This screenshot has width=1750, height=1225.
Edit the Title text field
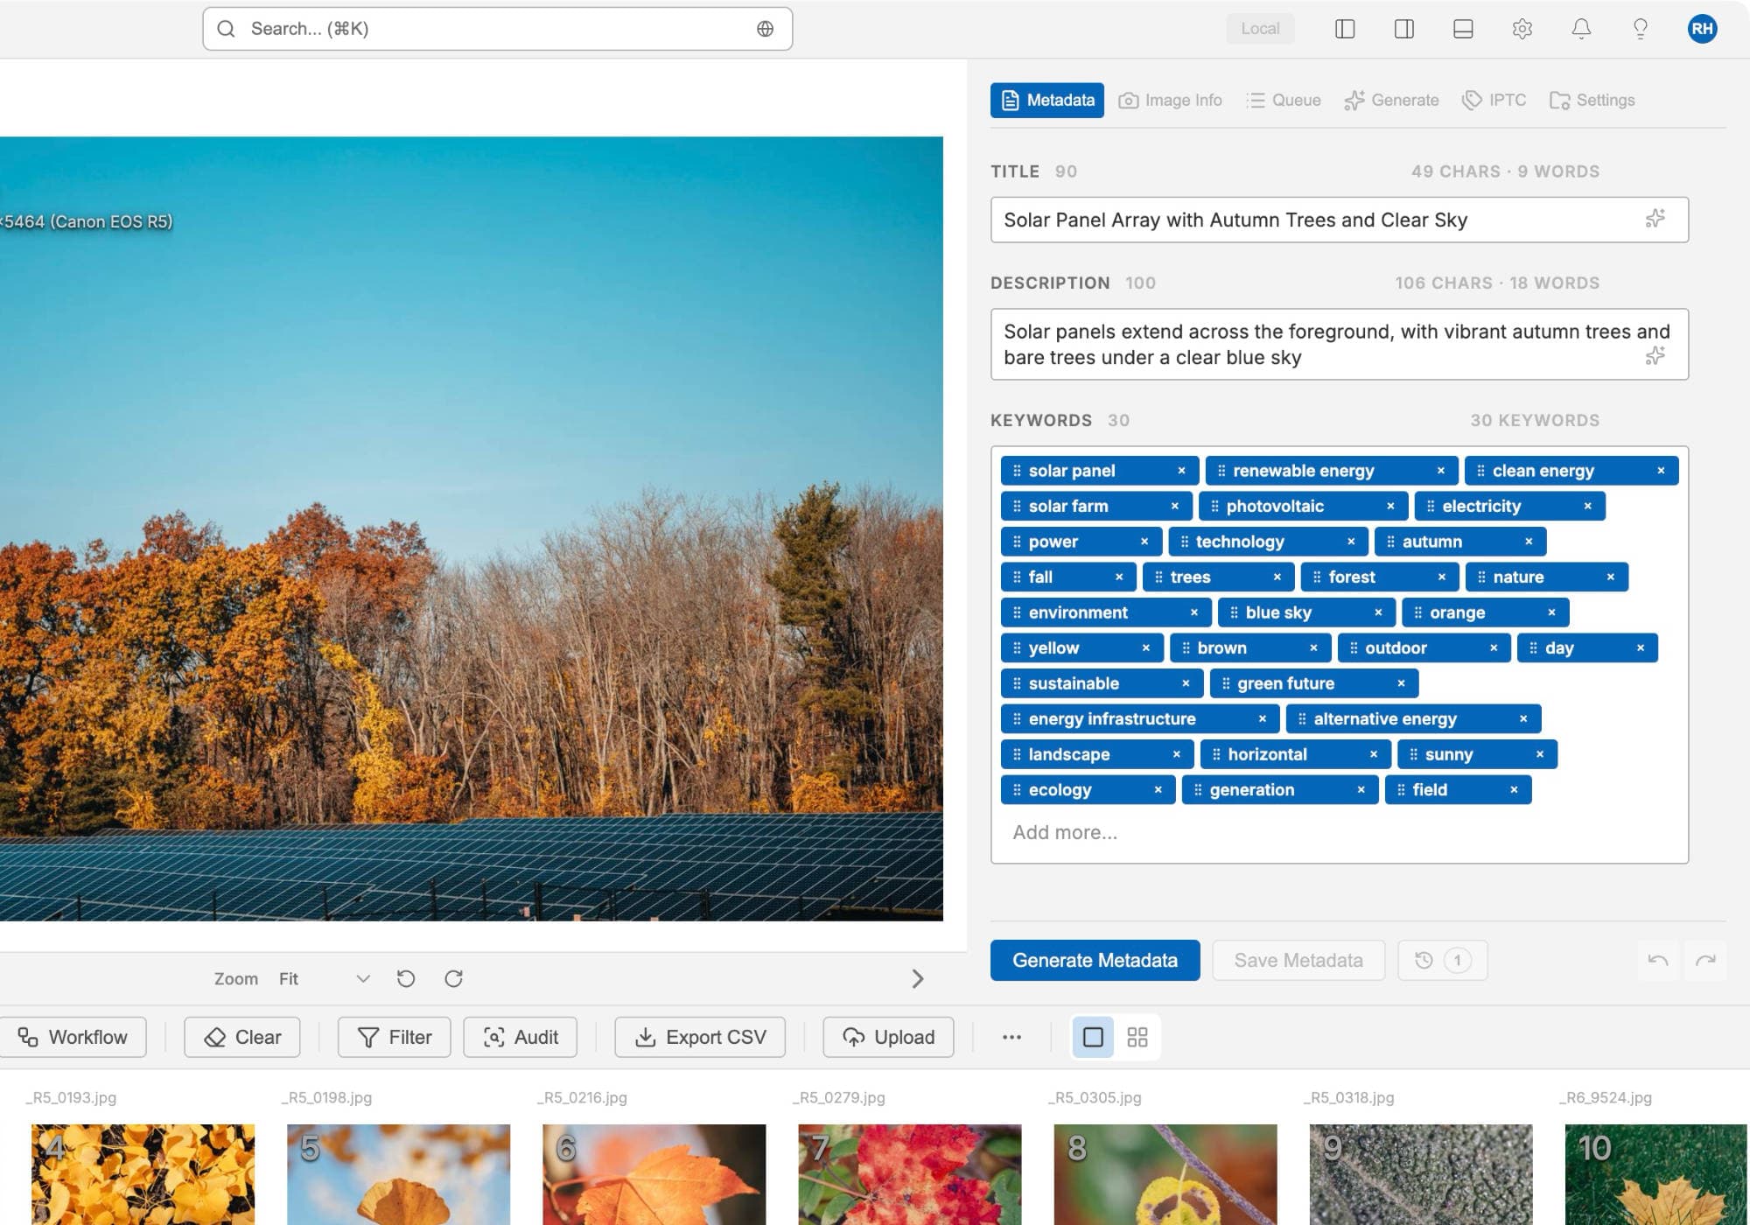tap(1339, 220)
